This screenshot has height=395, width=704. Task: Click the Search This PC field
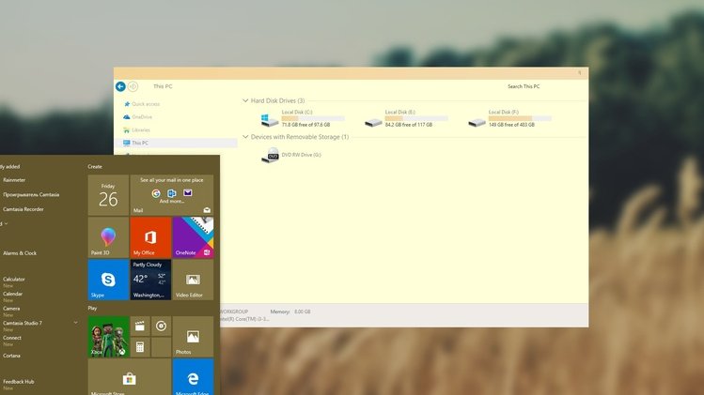pos(524,86)
